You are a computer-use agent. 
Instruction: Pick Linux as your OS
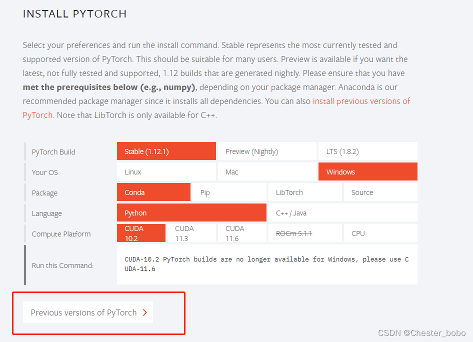click(x=166, y=172)
